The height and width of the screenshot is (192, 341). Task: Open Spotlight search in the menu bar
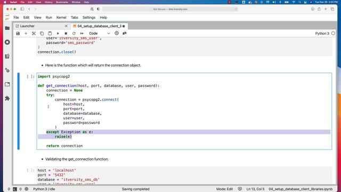click(x=299, y=2)
